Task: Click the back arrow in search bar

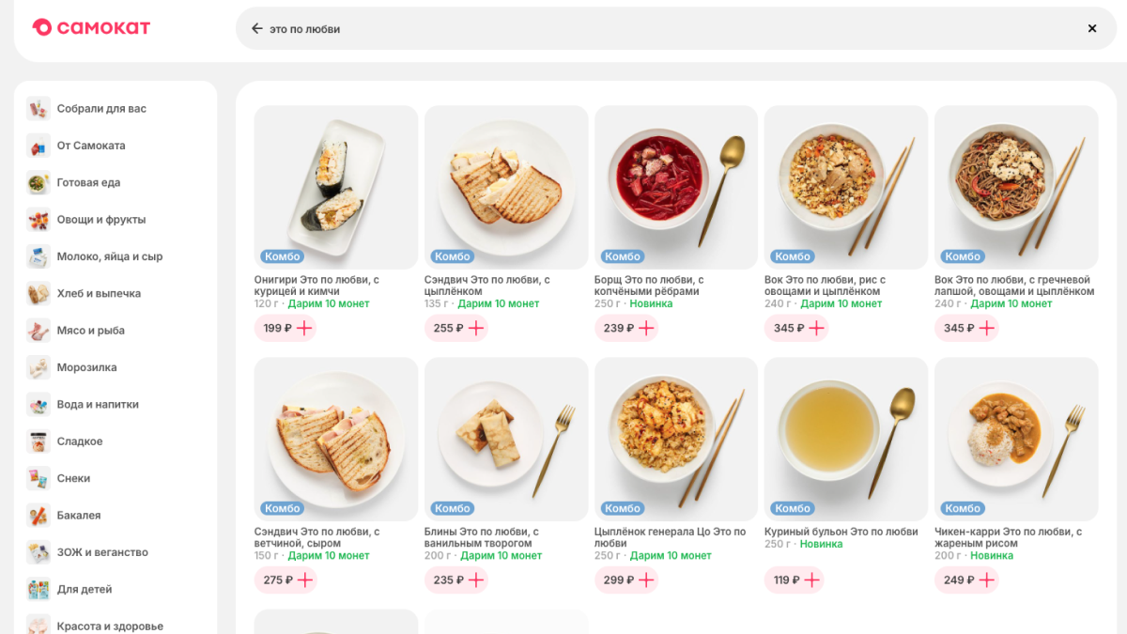Action: 256,29
